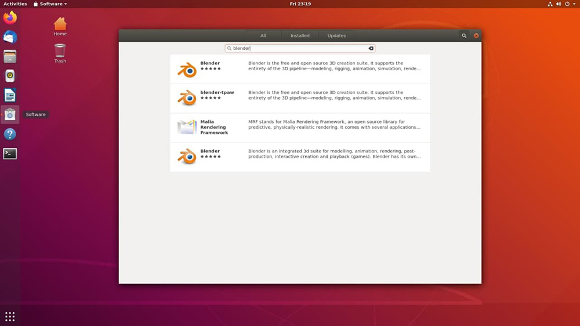Screen dimensions: 580x326
Task: Focus the blender search field
Action: [x=300, y=48]
